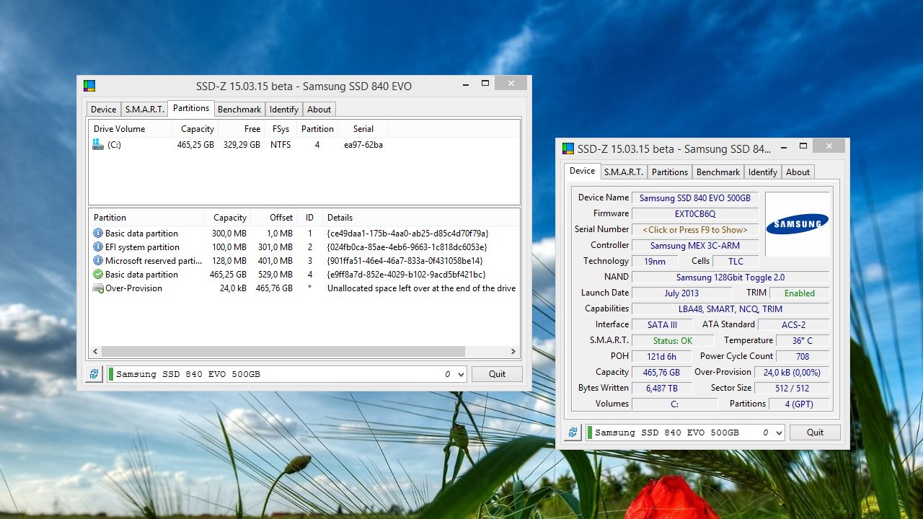
Task: Click the Samsung logo image
Action: [x=797, y=224]
